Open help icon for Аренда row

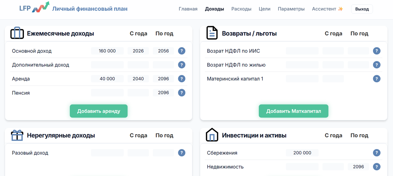click(x=182, y=79)
